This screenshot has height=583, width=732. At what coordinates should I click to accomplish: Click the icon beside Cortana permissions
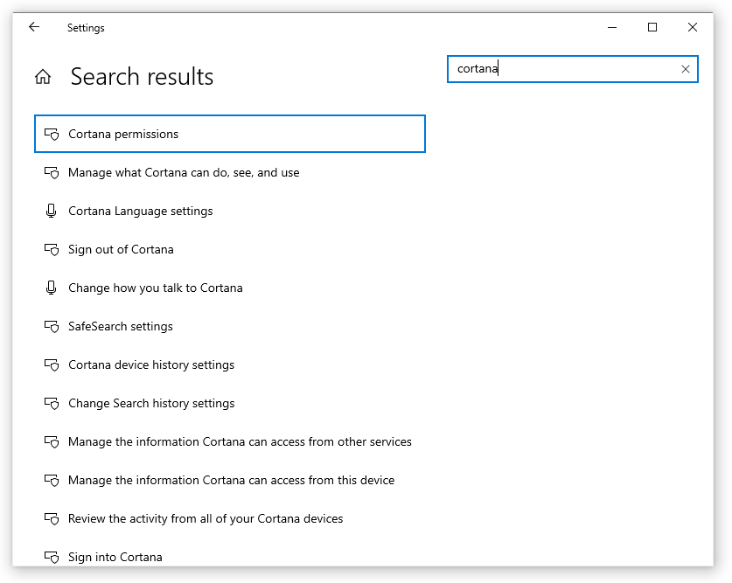[52, 135]
